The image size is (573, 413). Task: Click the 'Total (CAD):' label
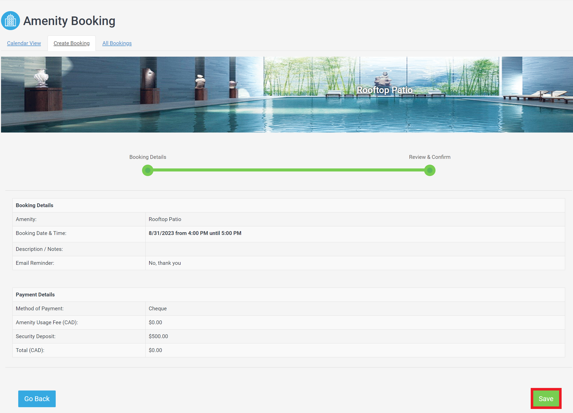(x=30, y=350)
